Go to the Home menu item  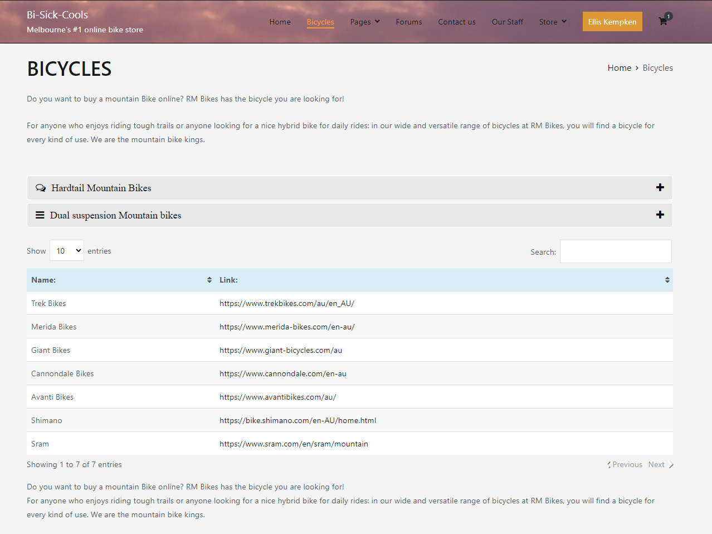click(280, 22)
